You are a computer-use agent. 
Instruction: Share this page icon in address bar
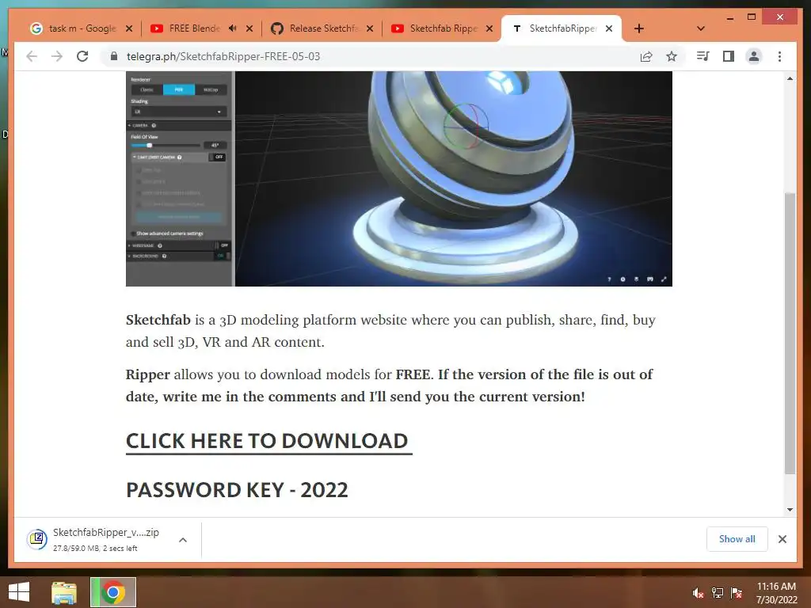click(646, 56)
